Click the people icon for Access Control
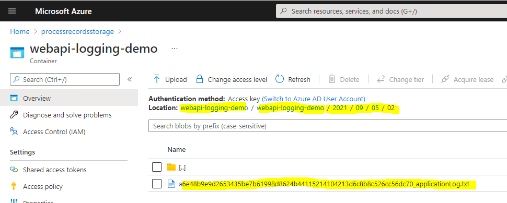Image resolution: width=507 pixels, height=203 pixels. [x=14, y=132]
